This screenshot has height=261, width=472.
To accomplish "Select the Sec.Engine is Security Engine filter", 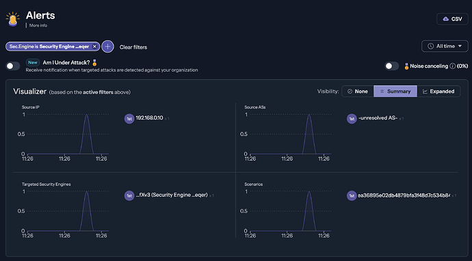I will [49, 46].
